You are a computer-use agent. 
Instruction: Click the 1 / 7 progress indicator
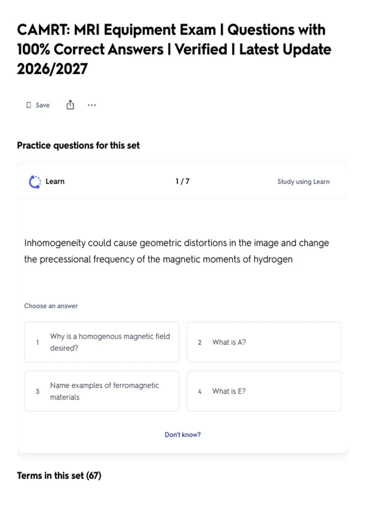[182, 181]
